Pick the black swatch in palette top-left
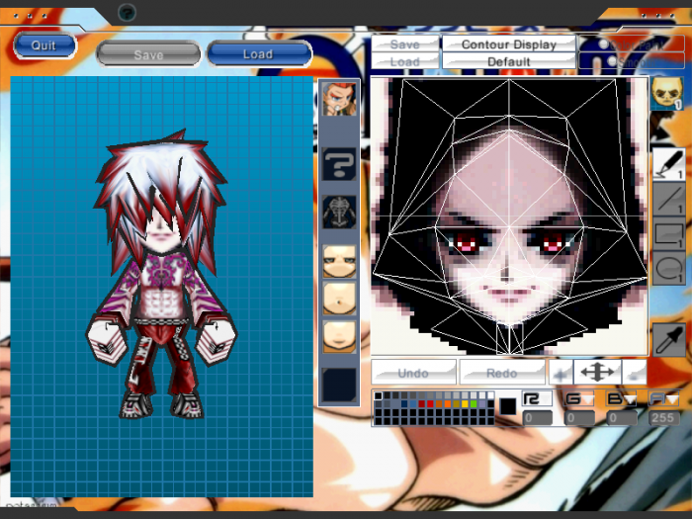This screenshot has width=692, height=519. tap(379, 395)
